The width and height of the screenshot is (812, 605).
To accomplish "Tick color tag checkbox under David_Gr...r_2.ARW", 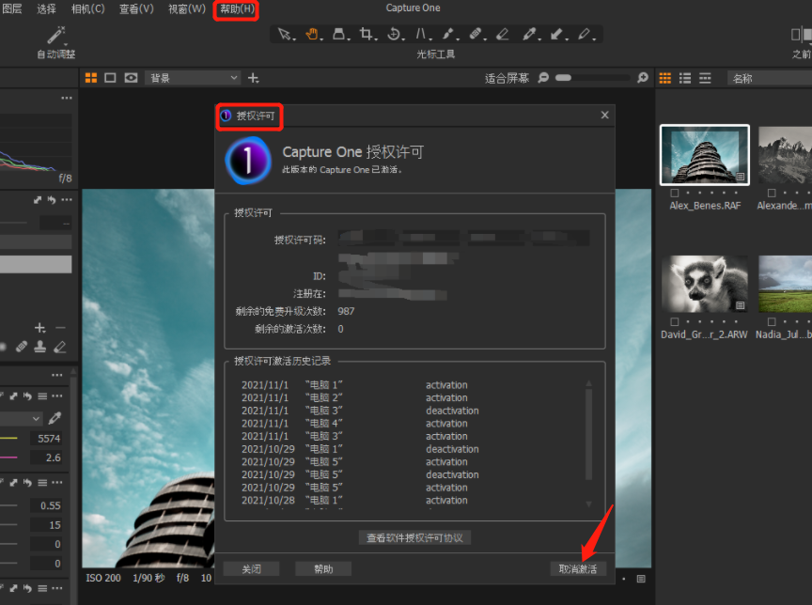I will pyautogui.click(x=675, y=322).
